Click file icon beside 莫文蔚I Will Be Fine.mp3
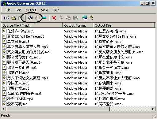The height and width of the screenshot is (119, 157). coord(4,36)
